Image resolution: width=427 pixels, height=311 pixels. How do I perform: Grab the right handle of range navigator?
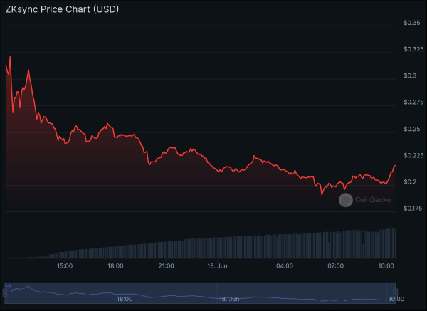[396, 292]
